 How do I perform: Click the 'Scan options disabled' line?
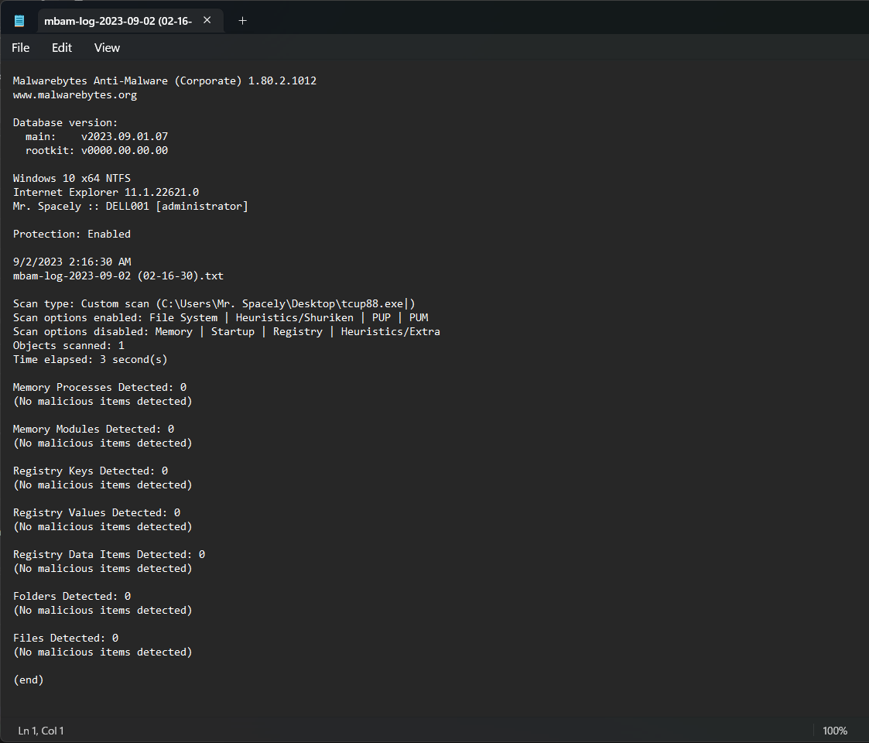click(x=227, y=331)
